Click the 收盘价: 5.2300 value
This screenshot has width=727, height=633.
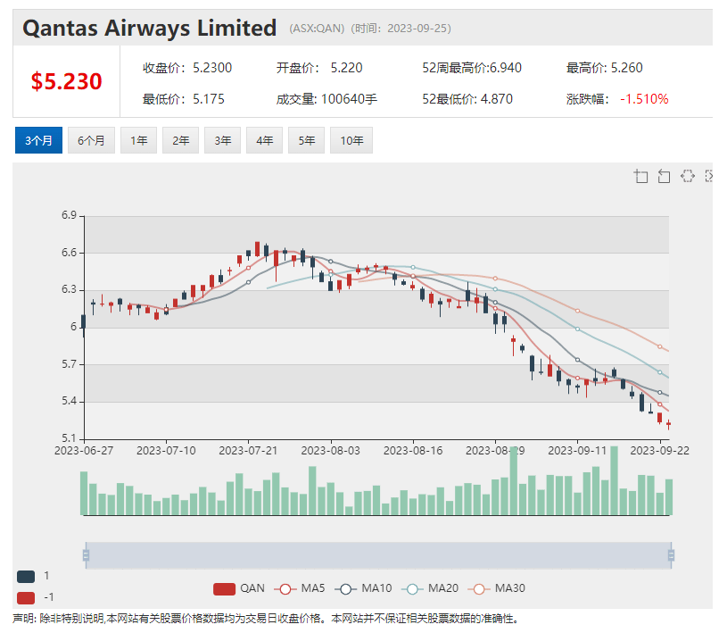[187, 68]
